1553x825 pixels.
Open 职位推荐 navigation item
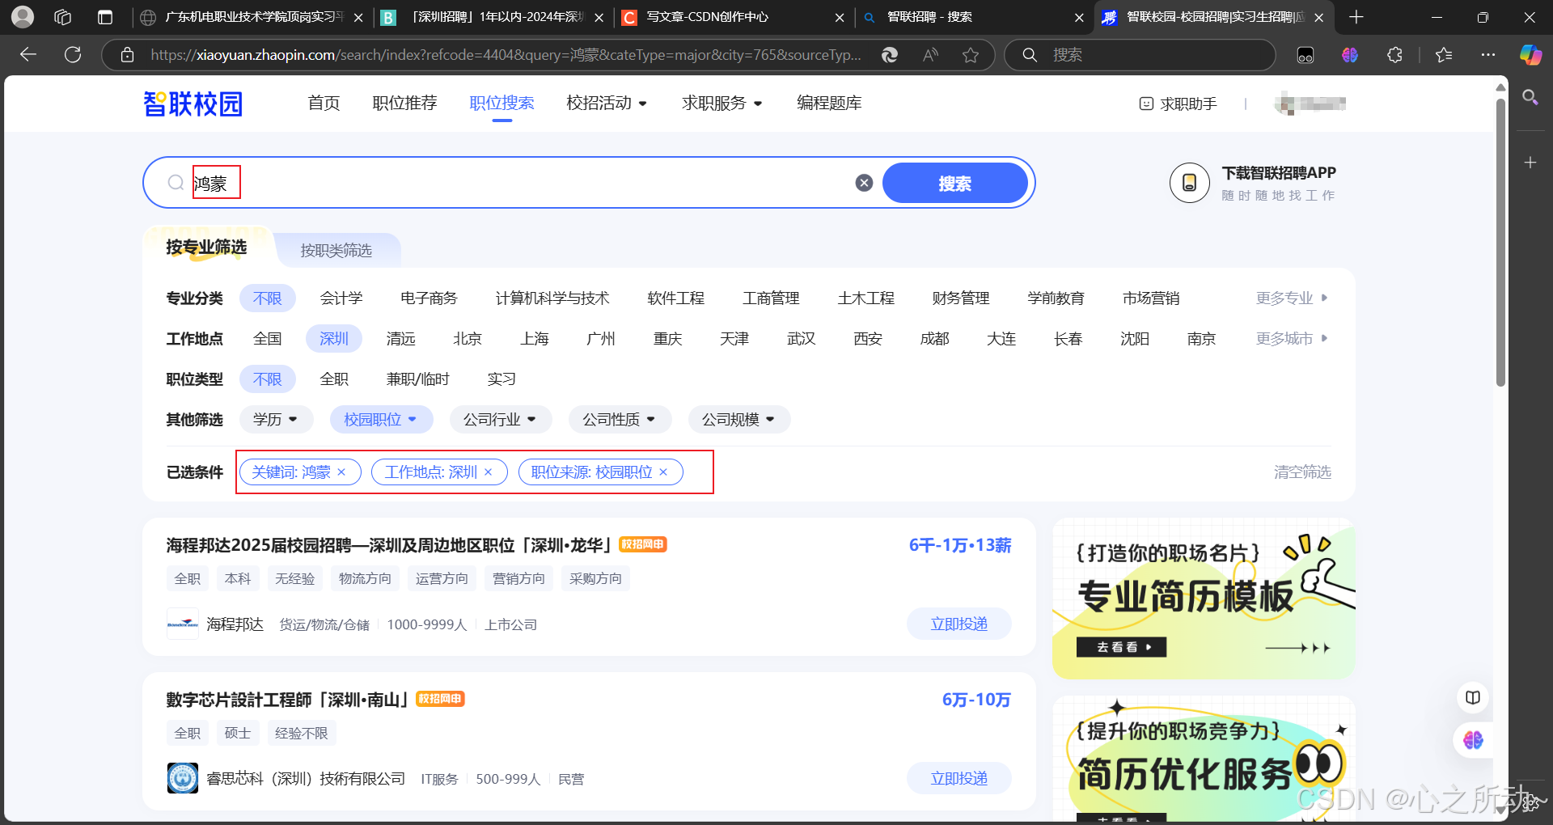click(404, 104)
